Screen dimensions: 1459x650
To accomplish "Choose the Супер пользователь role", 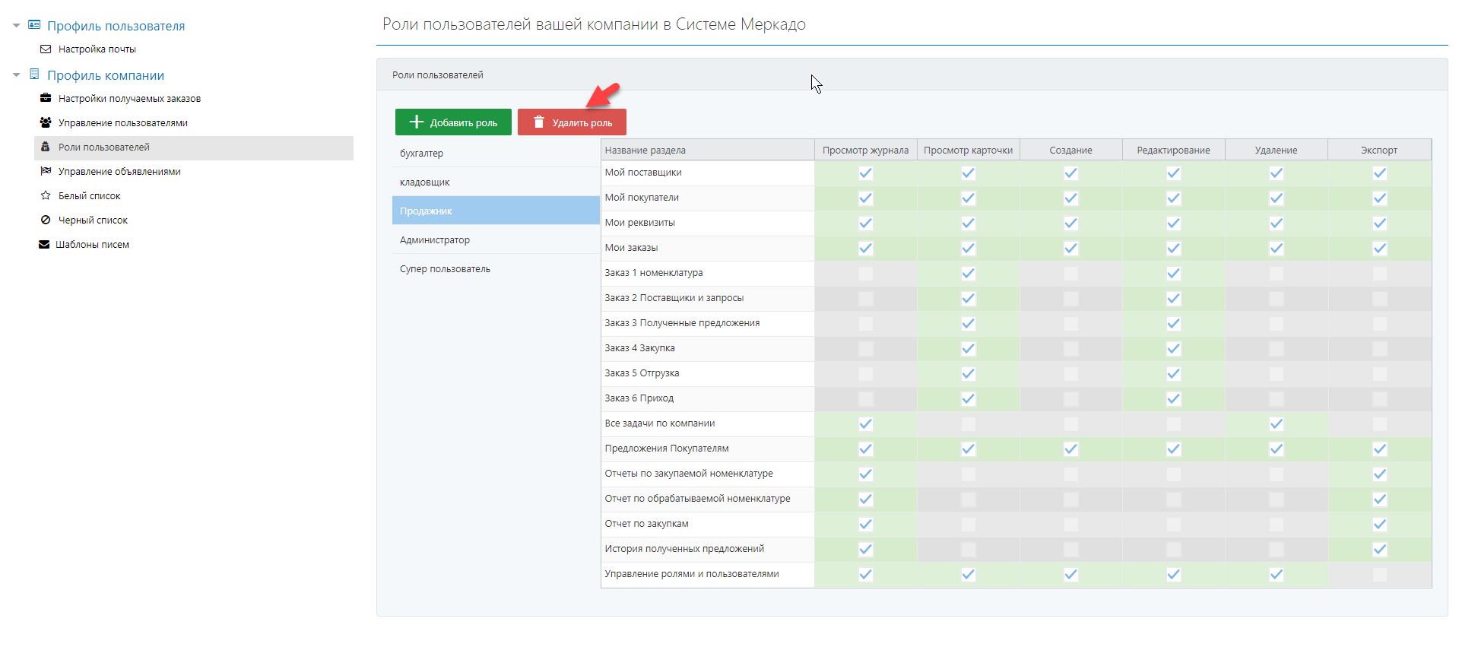I will coord(445,269).
